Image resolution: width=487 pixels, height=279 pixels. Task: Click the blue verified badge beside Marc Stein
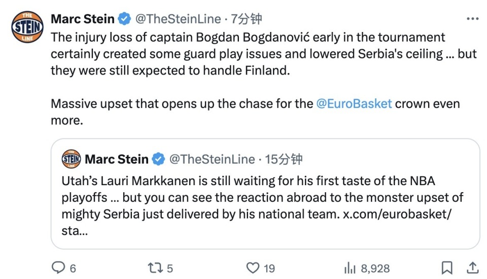[x=124, y=19]
